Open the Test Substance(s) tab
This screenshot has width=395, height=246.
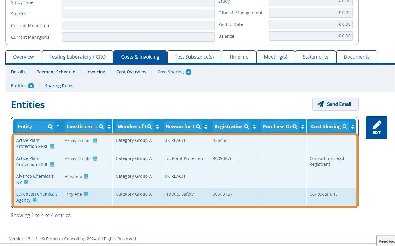pos(194,57)
